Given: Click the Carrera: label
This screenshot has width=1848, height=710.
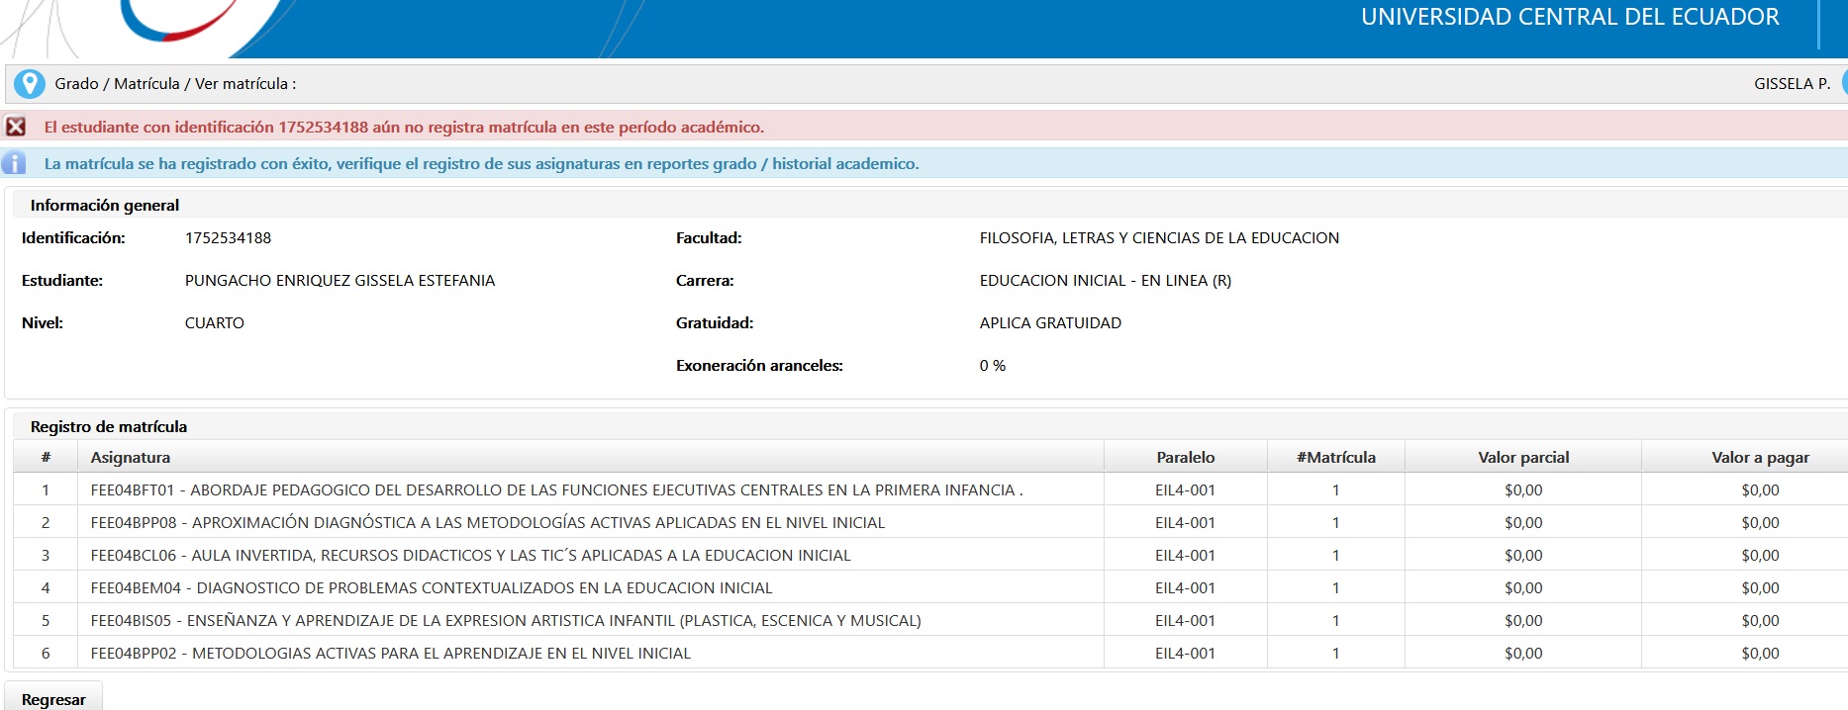Looking at the screenshot, I should pyautogui.click(x=705, y=280).
